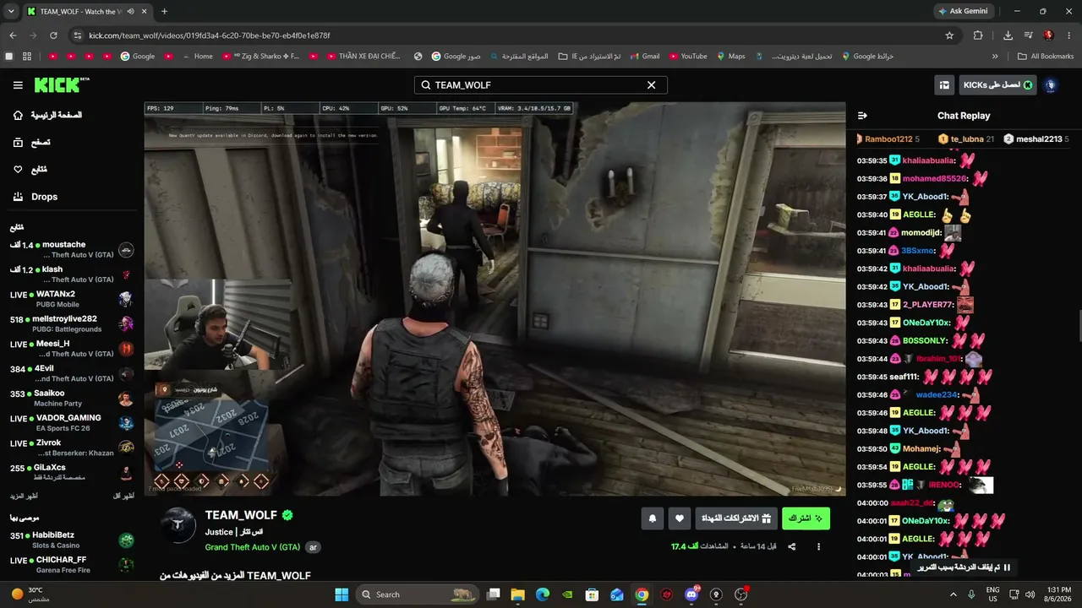Open the TEAM_WOLF channel name link
1082x608 pixels.
pyautogui.click(x=242, y=515)
